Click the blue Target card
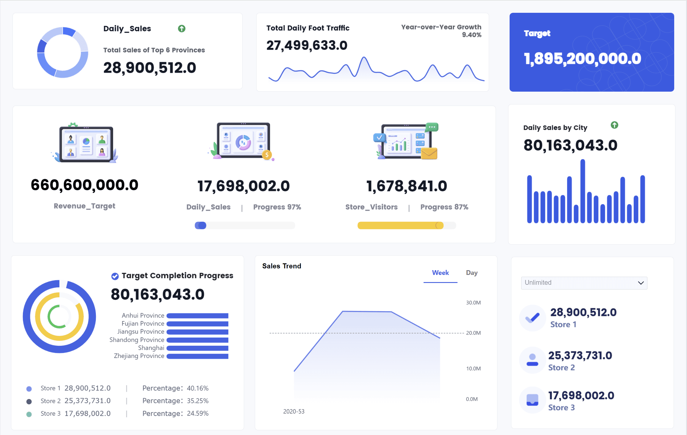The image size is (687, 435). (x=592, y=52)
